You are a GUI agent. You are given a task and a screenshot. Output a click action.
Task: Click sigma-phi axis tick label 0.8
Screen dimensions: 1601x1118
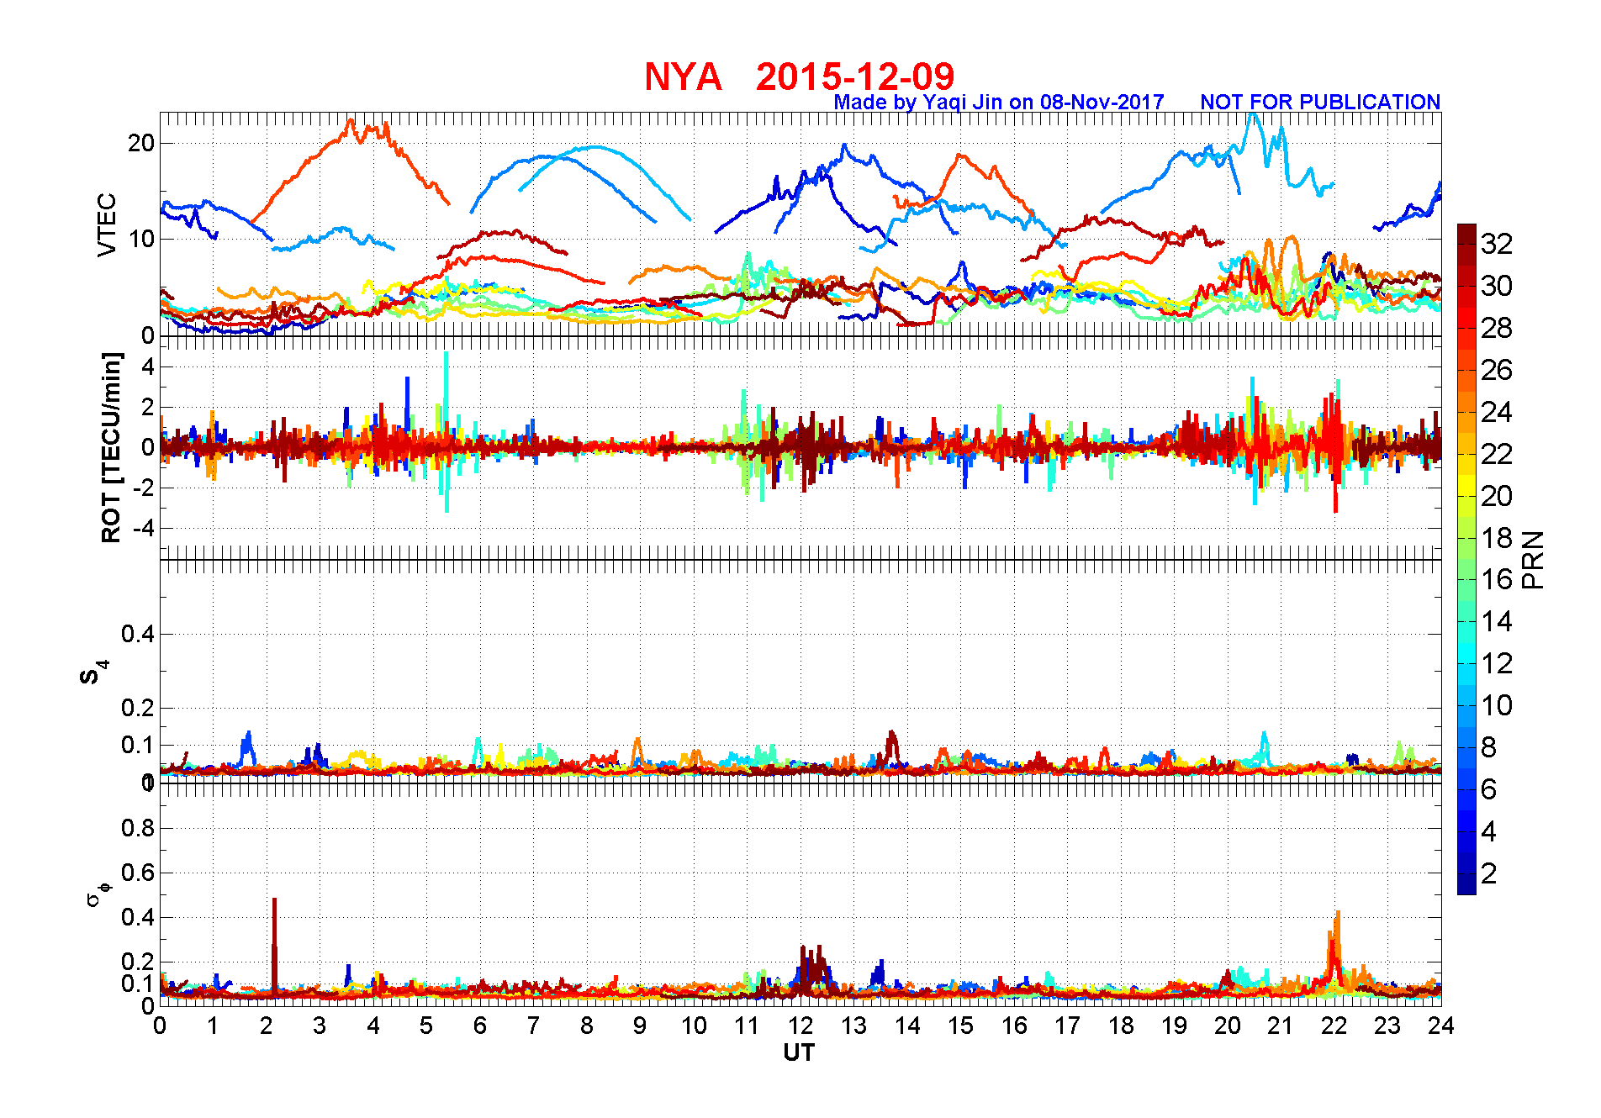[138, 828]
